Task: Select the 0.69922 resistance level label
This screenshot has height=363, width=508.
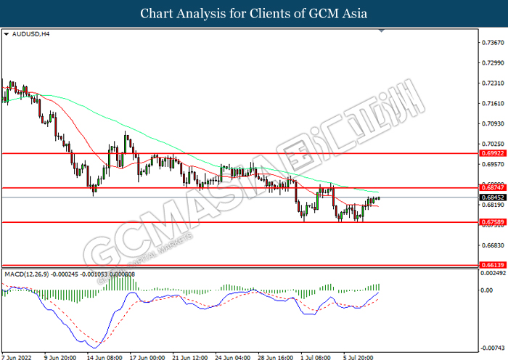Action: (493, 153)
